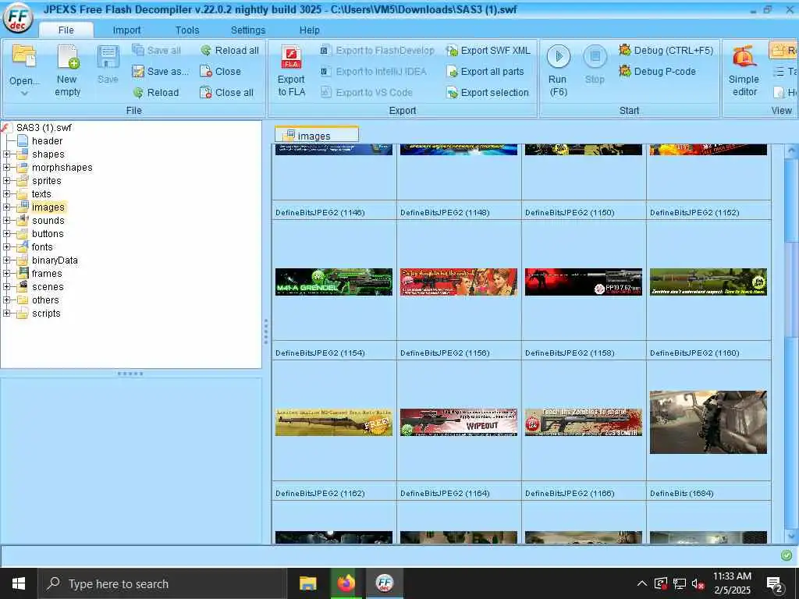Screen dimensions: 799x599
Task: Click the clock showing 11:33 AM
Action: point(732,583)
